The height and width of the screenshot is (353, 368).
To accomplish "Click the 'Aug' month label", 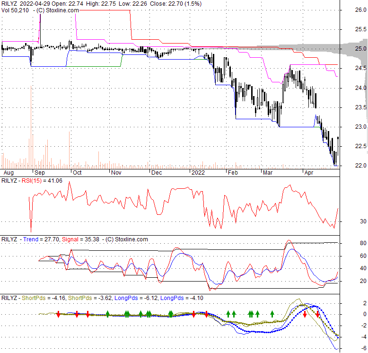I will 9,173.
